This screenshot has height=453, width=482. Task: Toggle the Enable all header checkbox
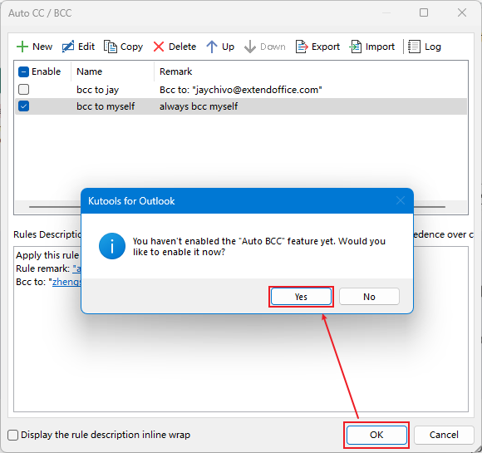coord(23,71)
